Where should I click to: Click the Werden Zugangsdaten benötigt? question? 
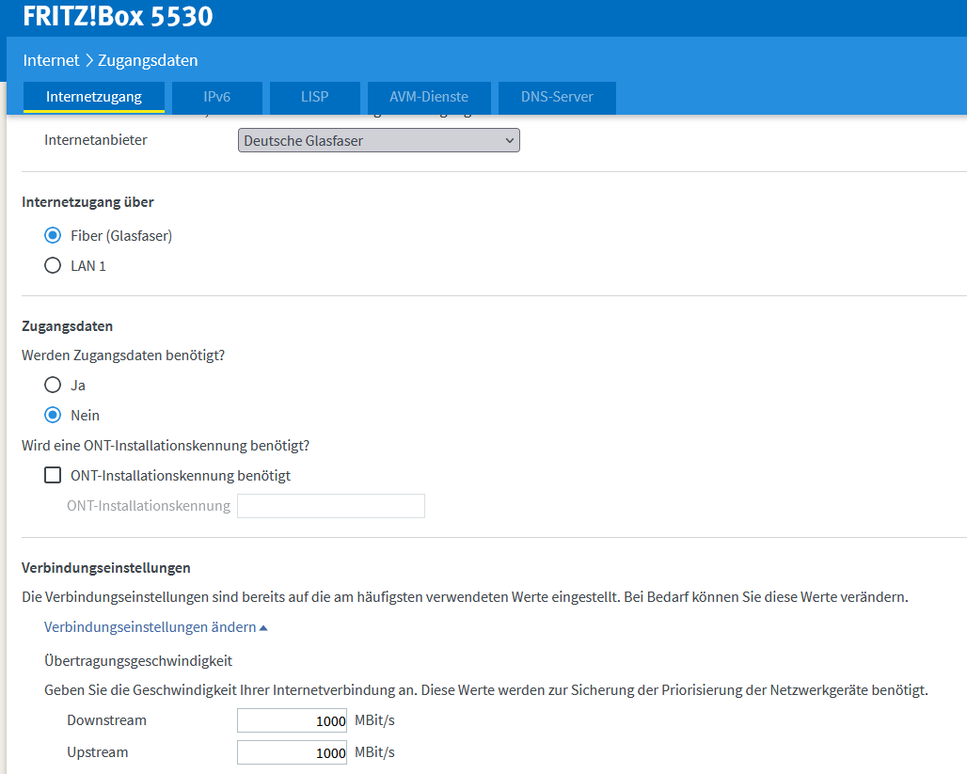pyautogui.click(x=123, y=355)
